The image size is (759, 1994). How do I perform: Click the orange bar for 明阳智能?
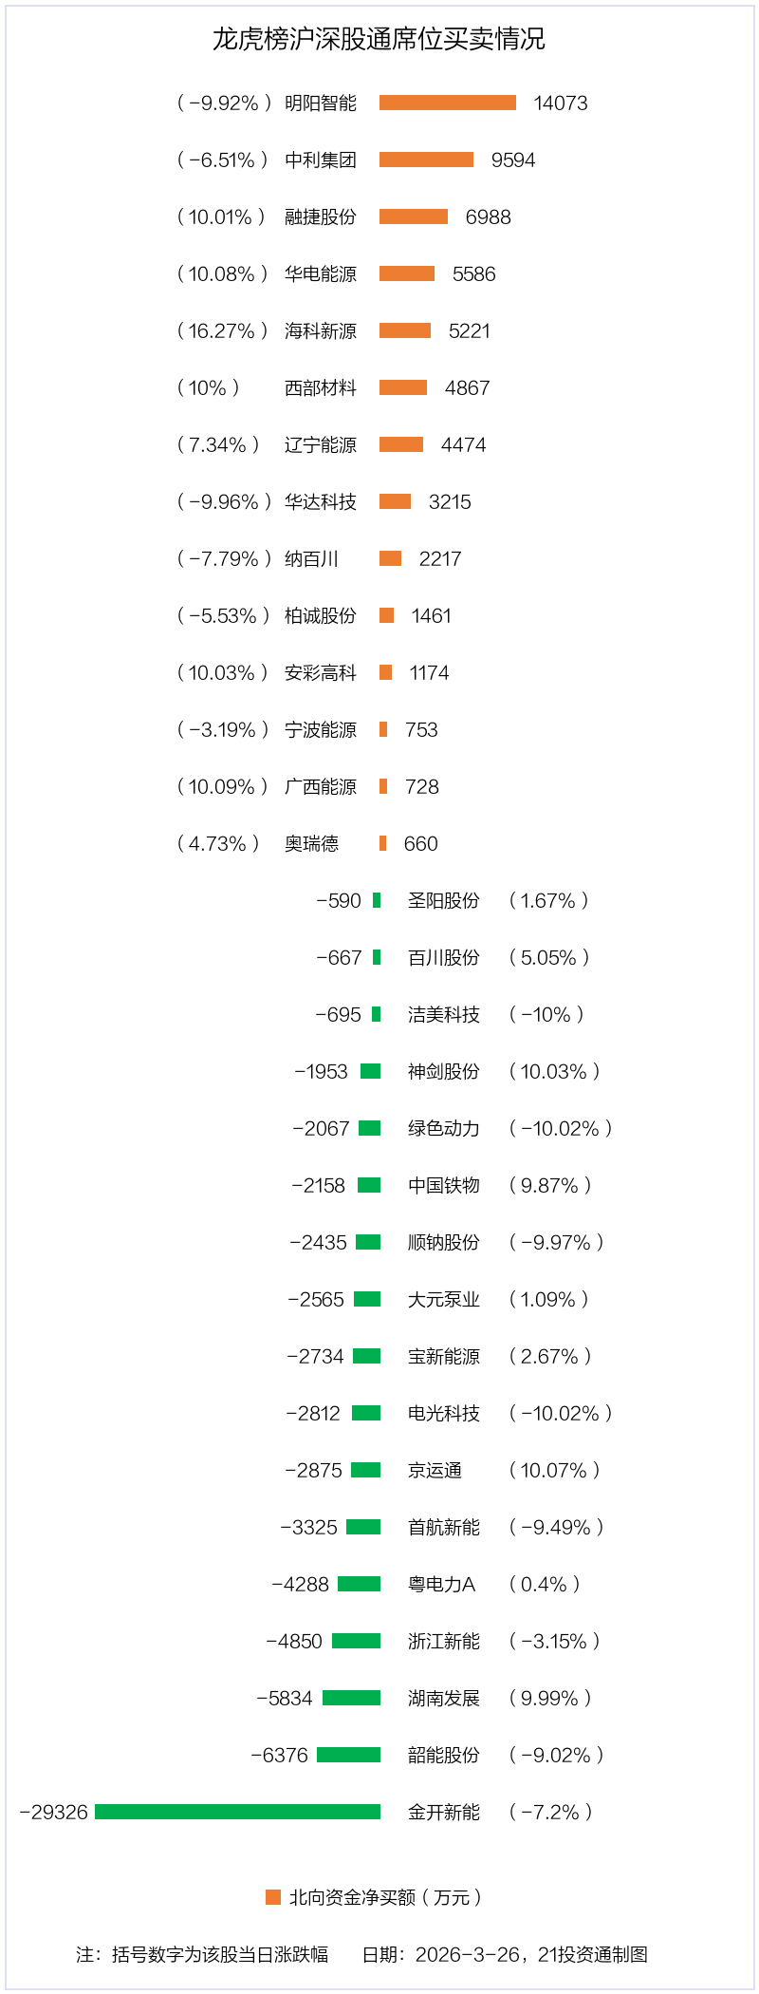click(448, 103)
